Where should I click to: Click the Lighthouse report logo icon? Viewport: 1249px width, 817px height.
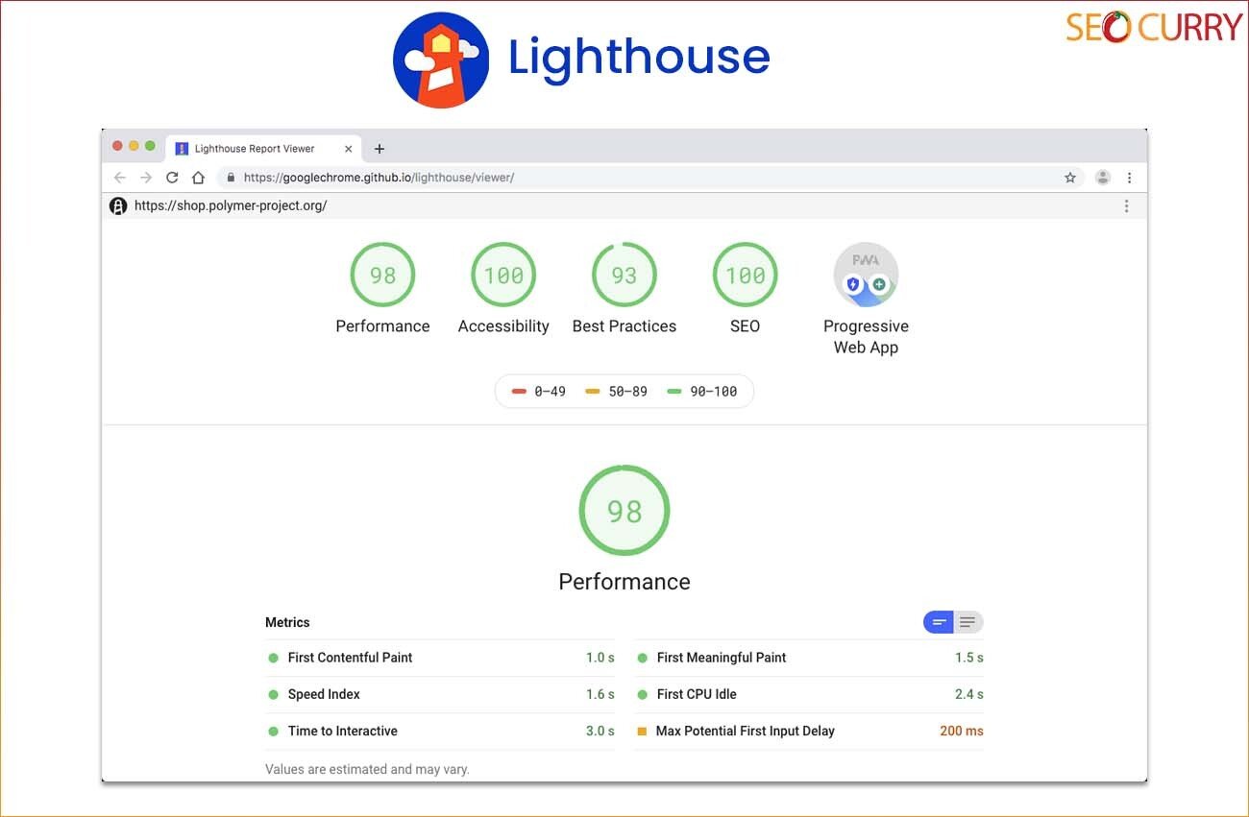[x=118, y=205]
